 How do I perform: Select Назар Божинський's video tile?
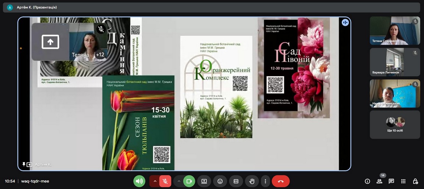point(395,94)
